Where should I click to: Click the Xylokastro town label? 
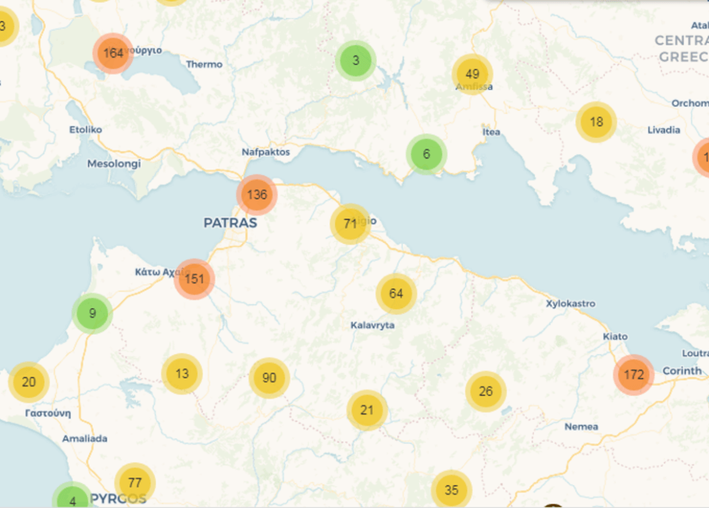click(x=569, y=303)
